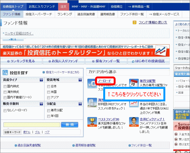190x153 pixels.
Task: Click the magnifier icon beside 投信を探す
Action: click(5, 73)
